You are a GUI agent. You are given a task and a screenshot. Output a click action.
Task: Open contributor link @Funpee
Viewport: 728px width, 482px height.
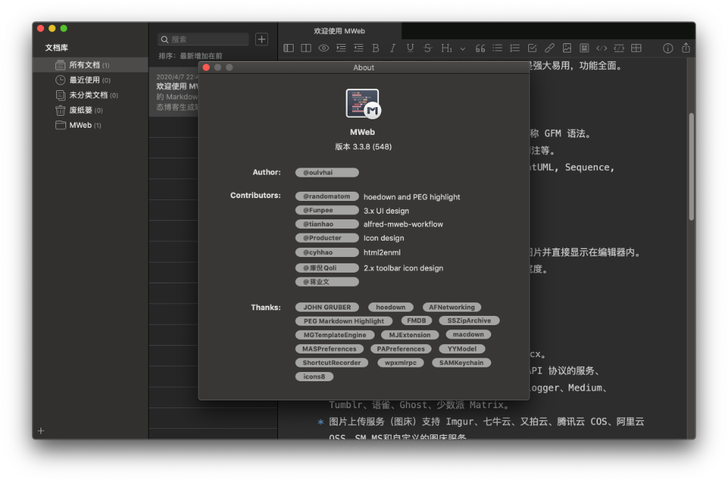click(327, 210)
